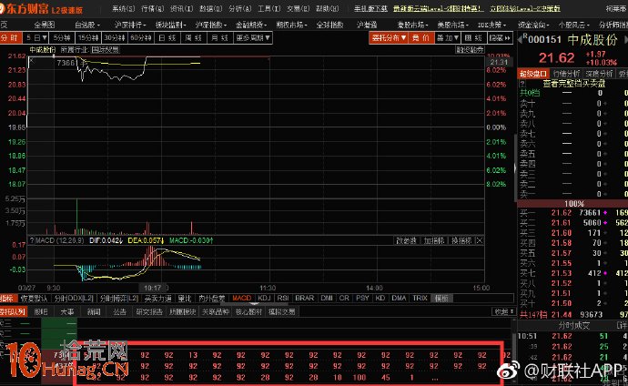Screen dimensions: 628x386
Task: Open the order book help question icon
Action: click(522, 83)
